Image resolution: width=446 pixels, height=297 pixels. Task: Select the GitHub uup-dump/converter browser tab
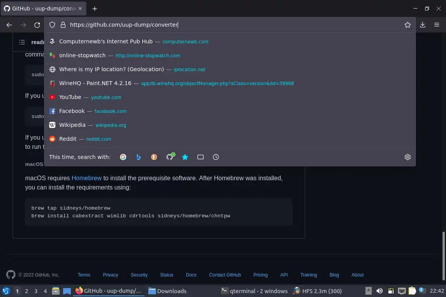pos(43,9)
